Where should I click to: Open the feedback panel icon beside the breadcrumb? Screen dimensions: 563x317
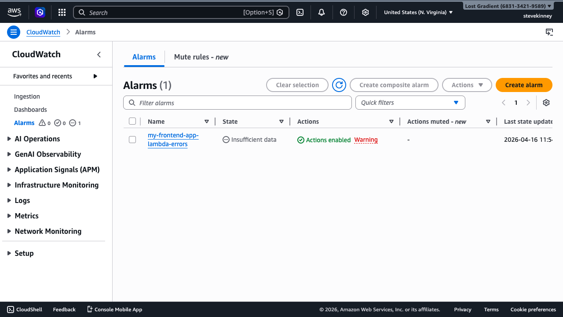(x=549, y=32)
